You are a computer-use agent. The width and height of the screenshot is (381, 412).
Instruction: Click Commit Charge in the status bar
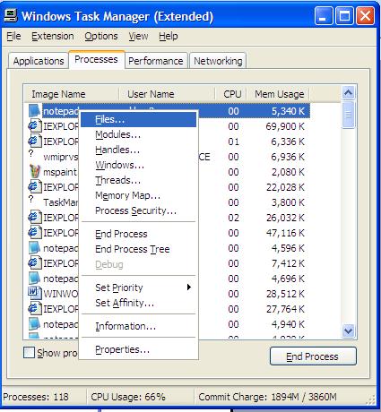[267, 397]
